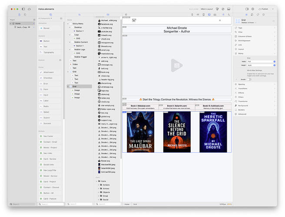Open the page inspector tab icon
Viewport: 285px width, 217px height.
tap(252, 14)
